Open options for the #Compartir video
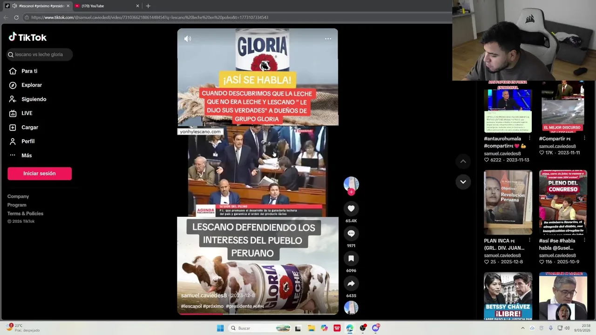The height and width of the screenshot is (335, 596). [x=585, y=139]
